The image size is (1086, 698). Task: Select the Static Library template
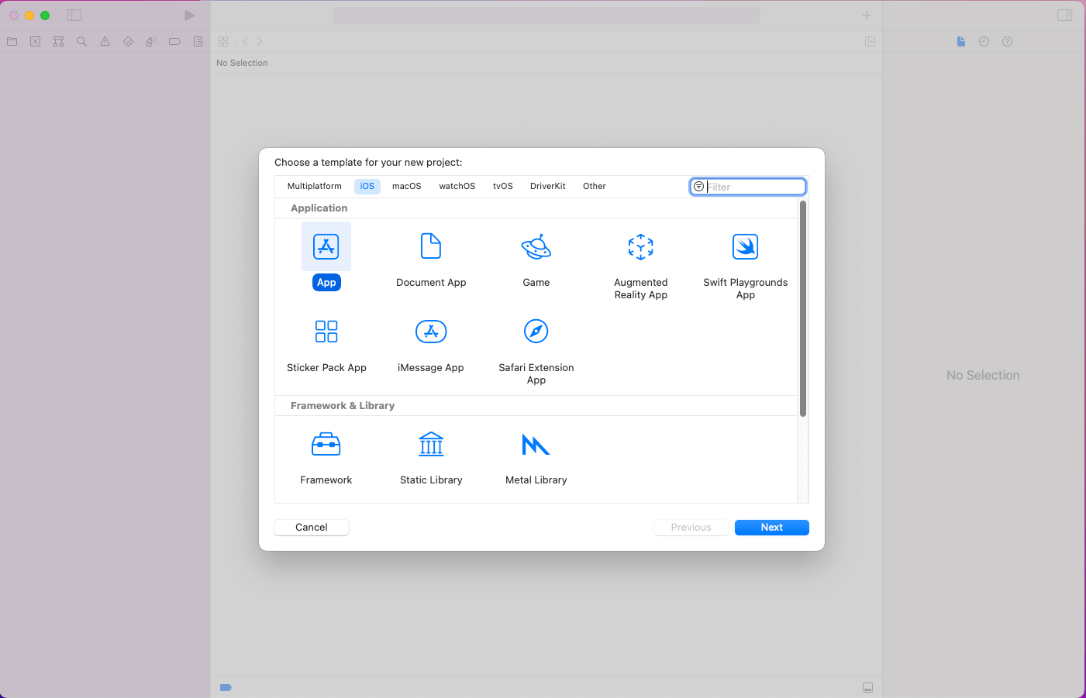click(431, 445)
